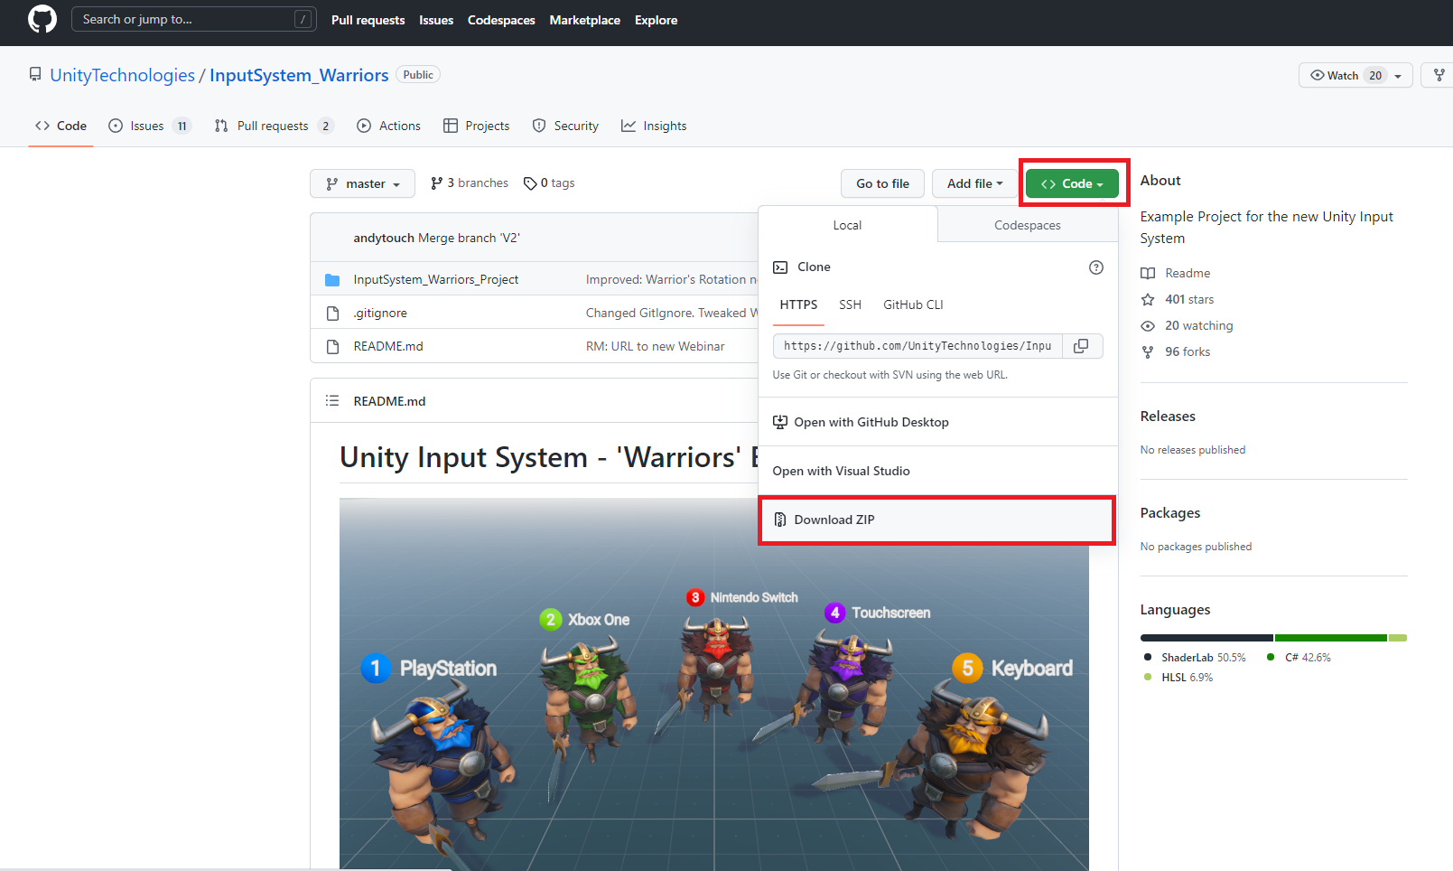Click the Go to file button
Image resolution: width=1453 pixels, height=871 pixels.
[x=882, y=183]
